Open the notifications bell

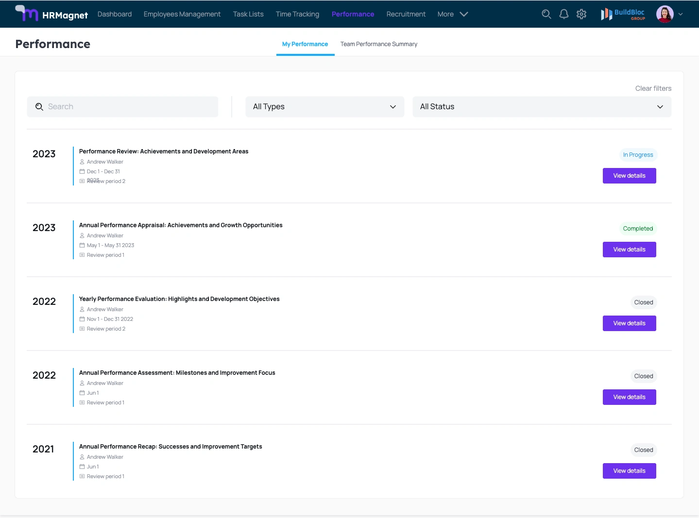pyautogui.click(x=564, y=14)
